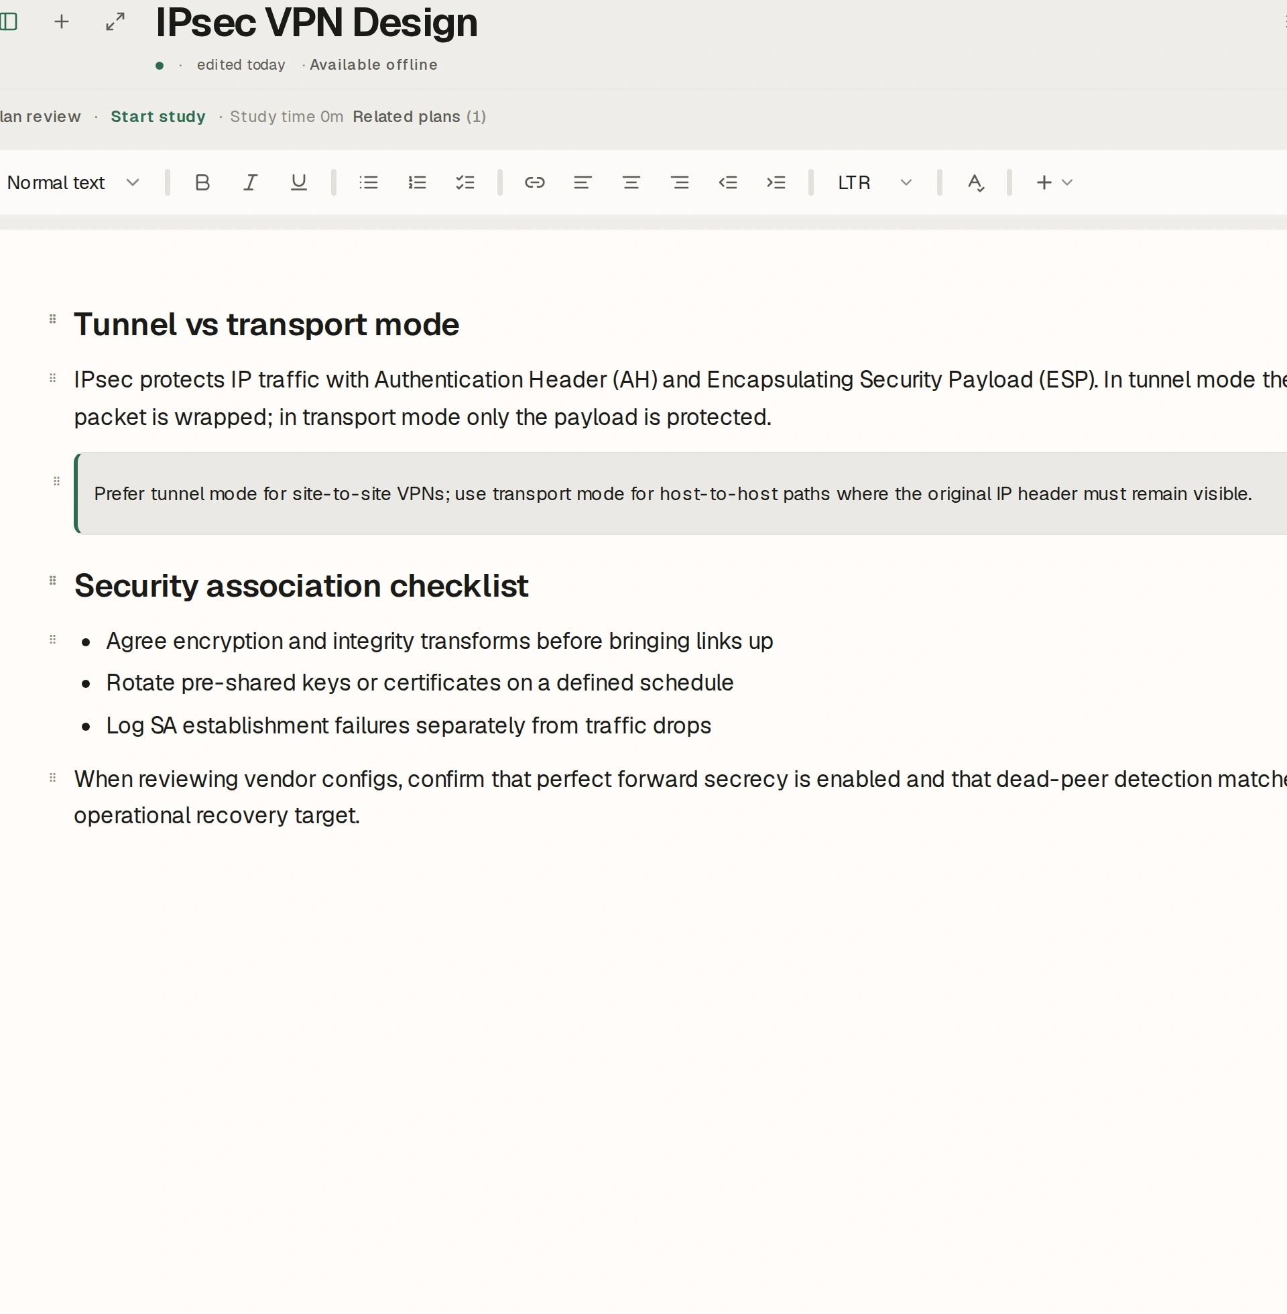Click bullet Log SA establishment failures

(408, 725)
